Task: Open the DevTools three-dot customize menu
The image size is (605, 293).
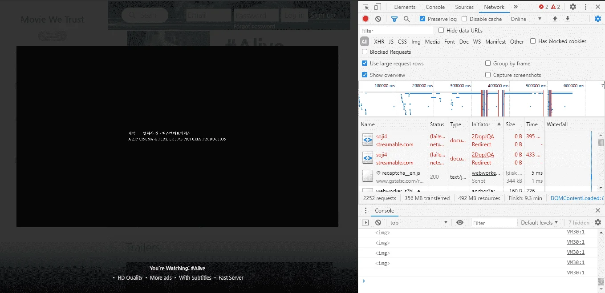Action: click(x=585, y=7)
